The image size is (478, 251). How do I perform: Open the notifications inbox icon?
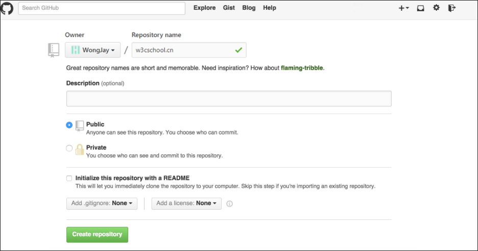[x=421, y=8]
